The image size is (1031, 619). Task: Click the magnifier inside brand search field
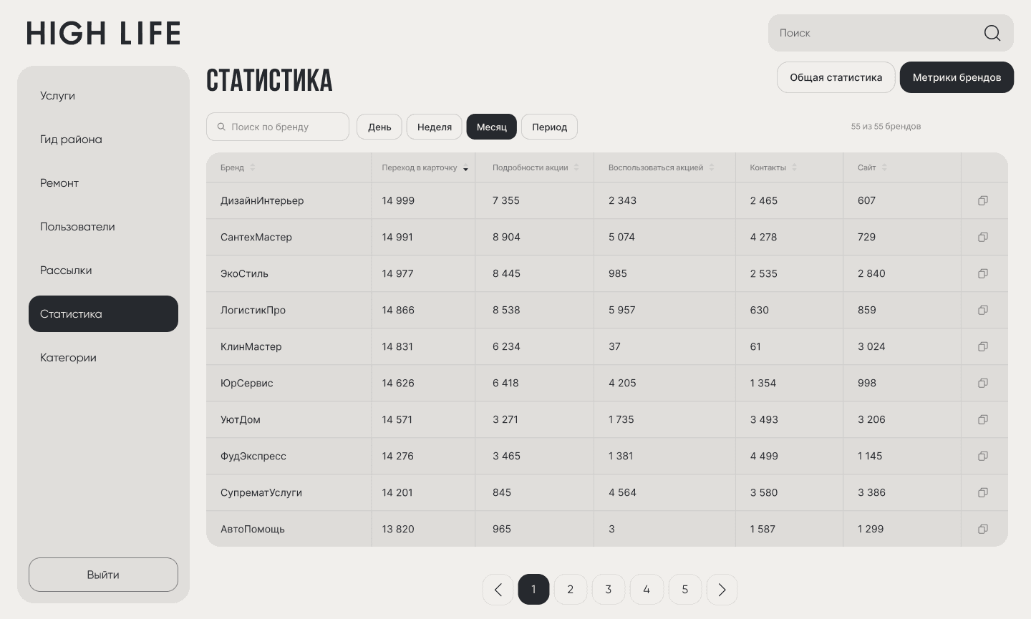click(x=221, y=127)
